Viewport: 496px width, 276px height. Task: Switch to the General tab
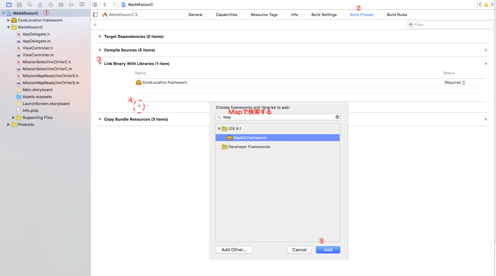[x=195, y=15]
